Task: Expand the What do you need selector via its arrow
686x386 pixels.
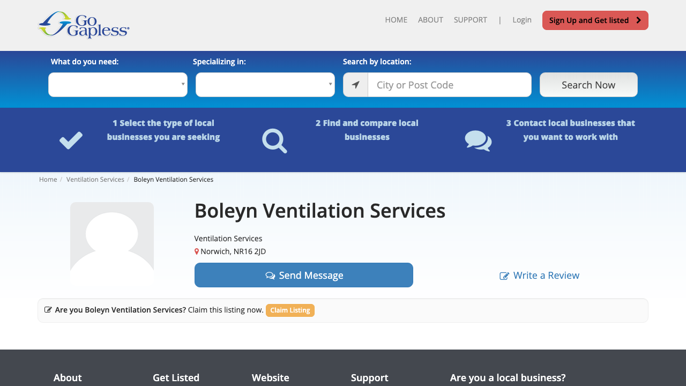Action: tap(182, 84)
